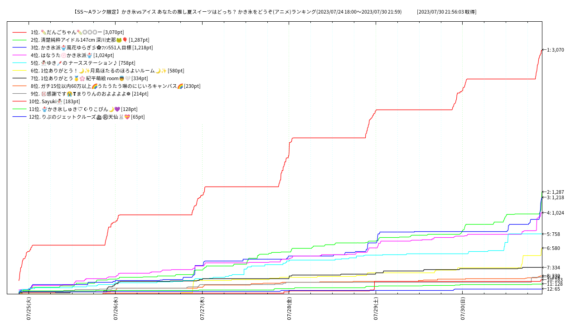Image resolution: width=580 pixels, height=326 pixels.
Task: Click the yellow legend line beside 6位 月島ほたる
Action: 19,71
